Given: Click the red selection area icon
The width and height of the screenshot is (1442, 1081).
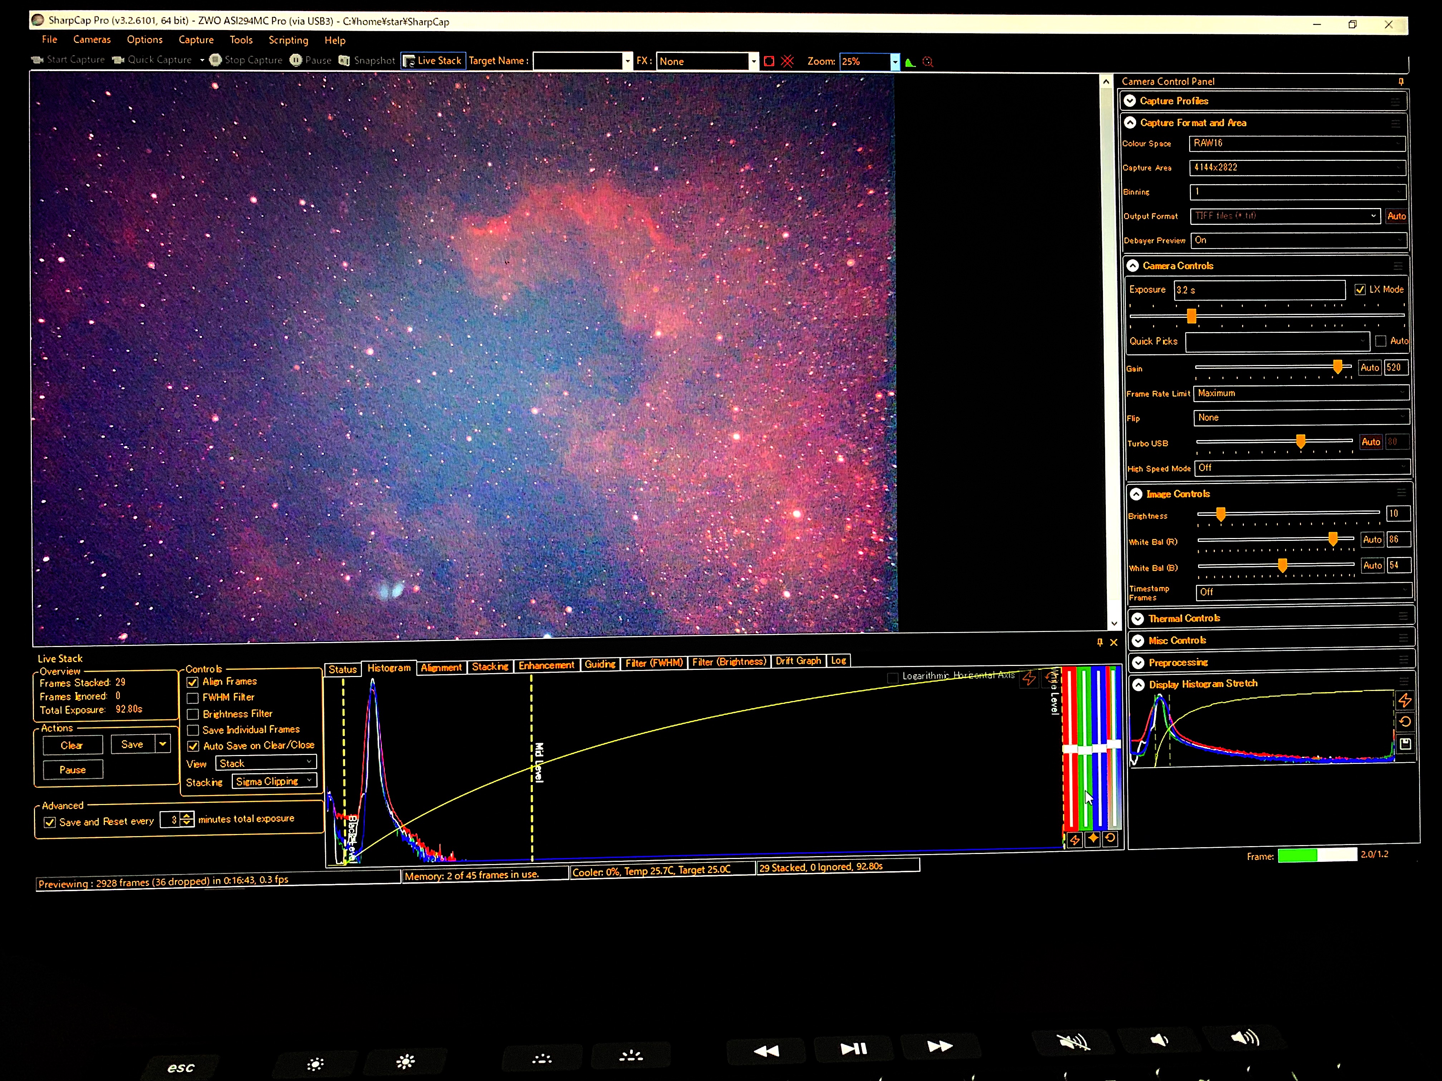Looking at the screenshot, I should tap(769, 61).
